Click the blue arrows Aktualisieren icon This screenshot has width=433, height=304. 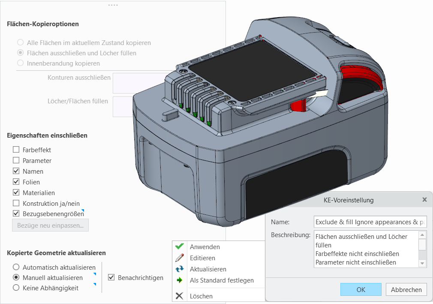click(180, 269)
